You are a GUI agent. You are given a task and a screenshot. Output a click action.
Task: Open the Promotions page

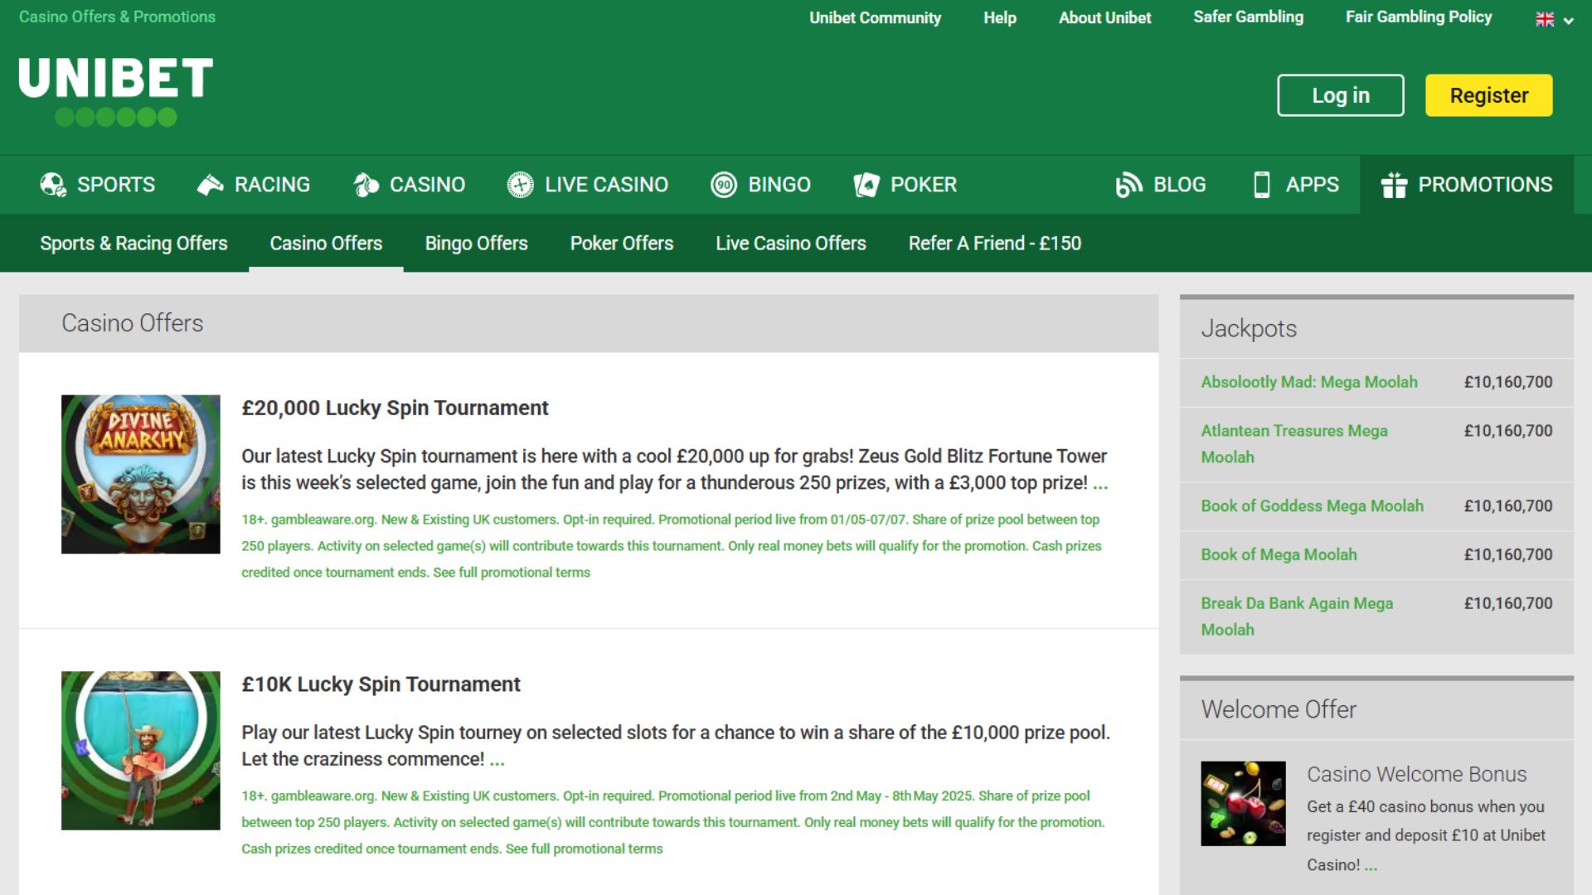pos(1467,184)
